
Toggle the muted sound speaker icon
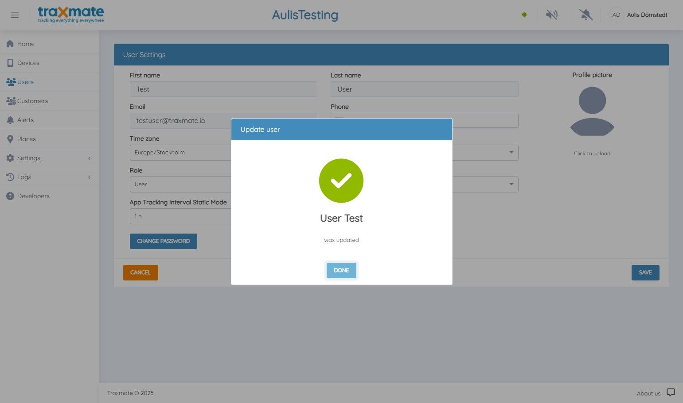click(x=552, y=15)
